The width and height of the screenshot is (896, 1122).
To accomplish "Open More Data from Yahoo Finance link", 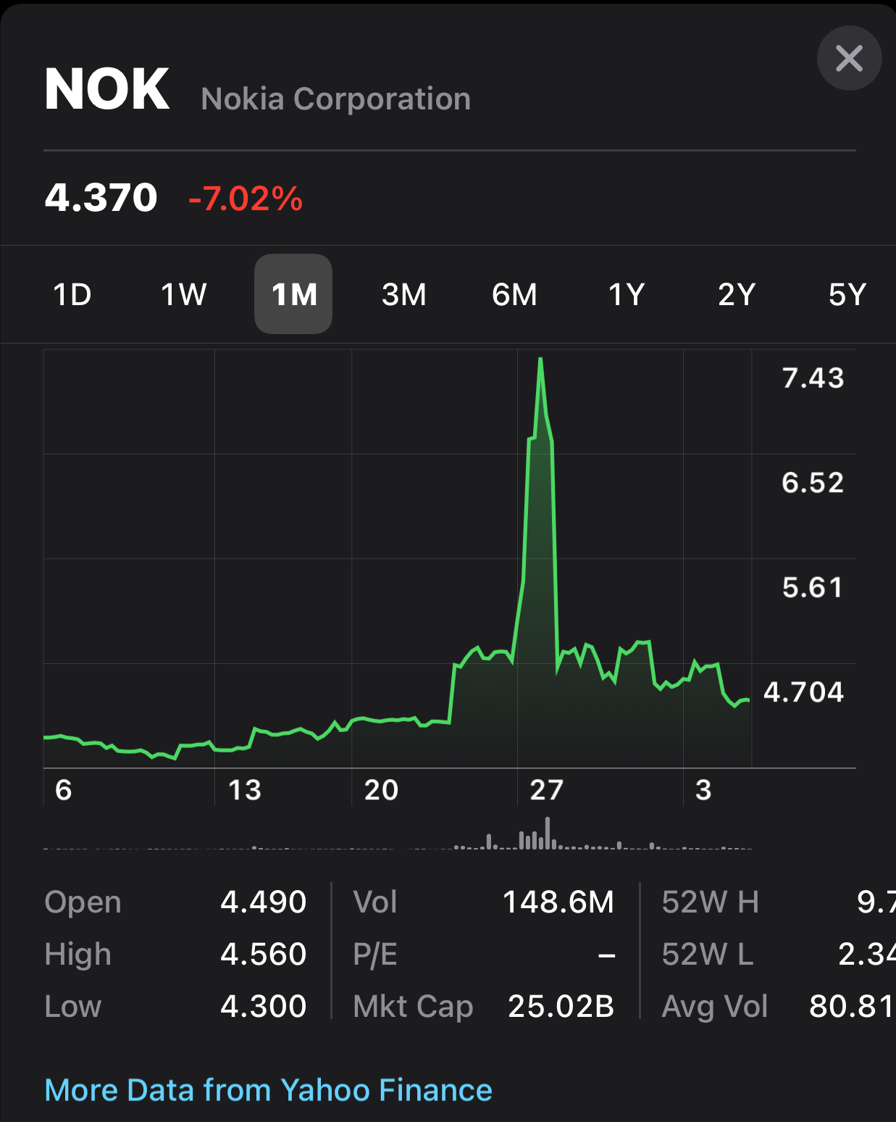I will [x=269, y=1090].
